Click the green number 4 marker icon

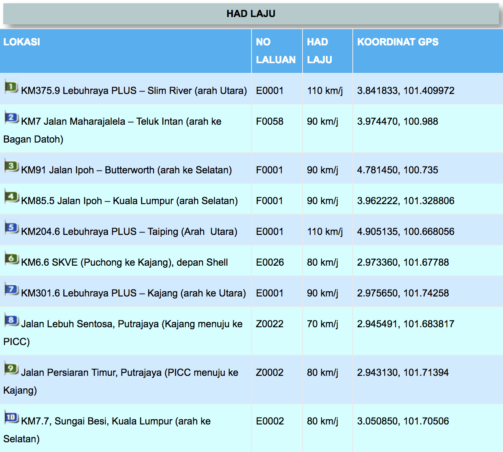(x=11, y=197)
